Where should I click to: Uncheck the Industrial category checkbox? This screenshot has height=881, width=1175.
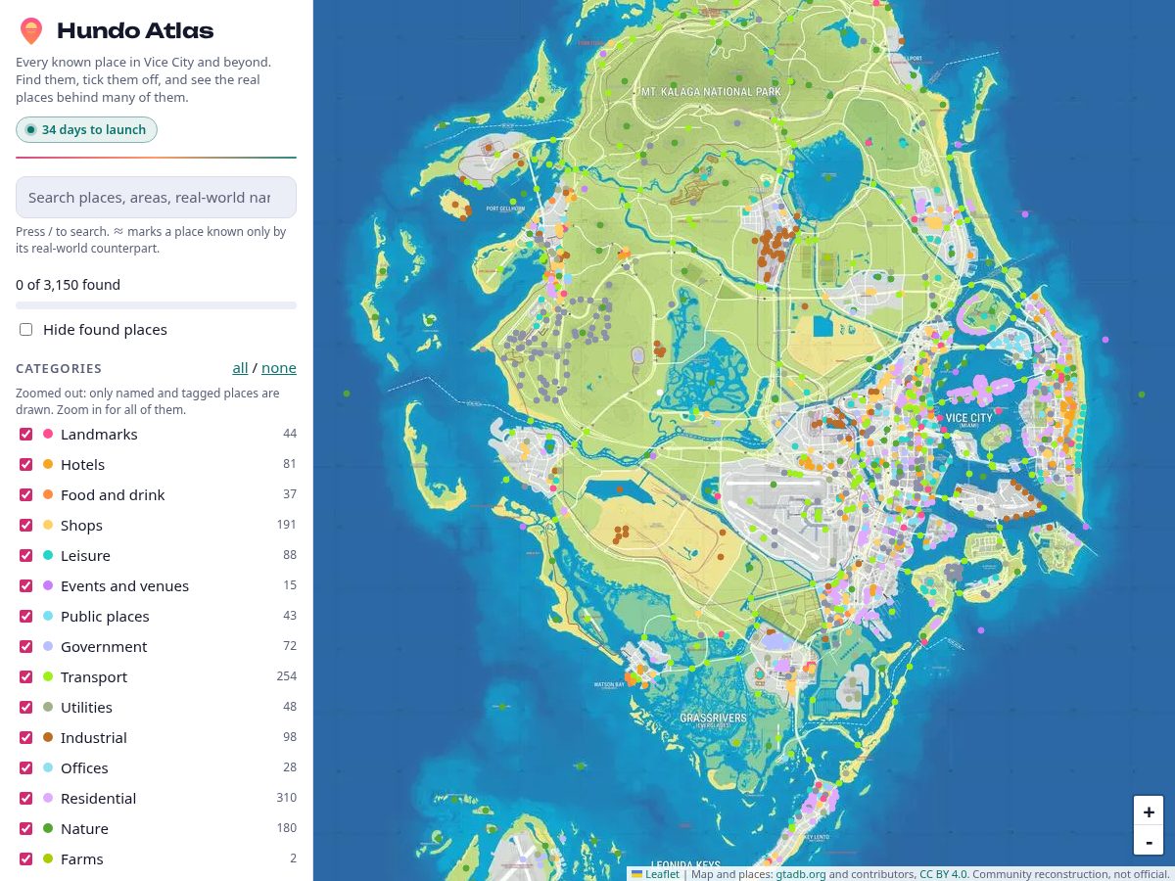click(x=26, y=738)
